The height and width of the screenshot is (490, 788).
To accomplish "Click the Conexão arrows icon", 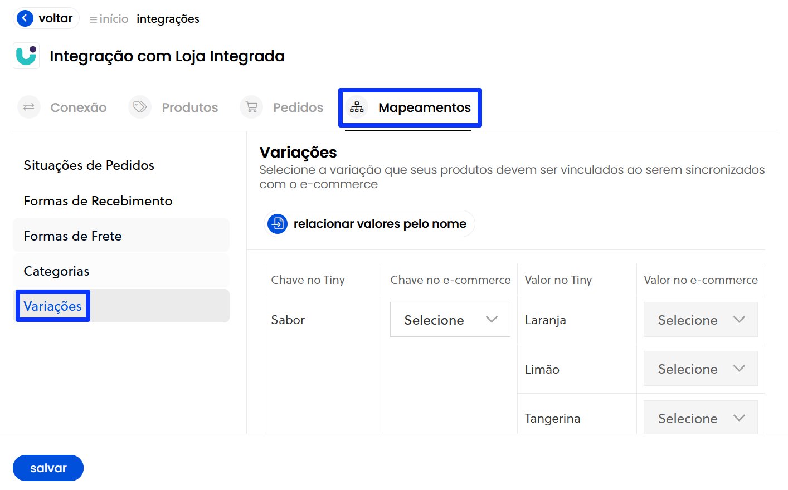I will (x=29, y=107).
